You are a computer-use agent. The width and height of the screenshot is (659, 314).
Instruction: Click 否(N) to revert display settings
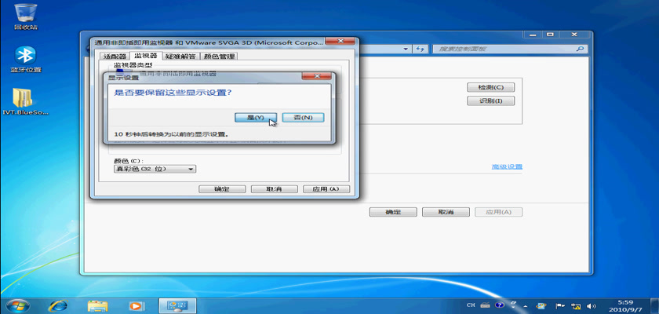pos(303,117)
